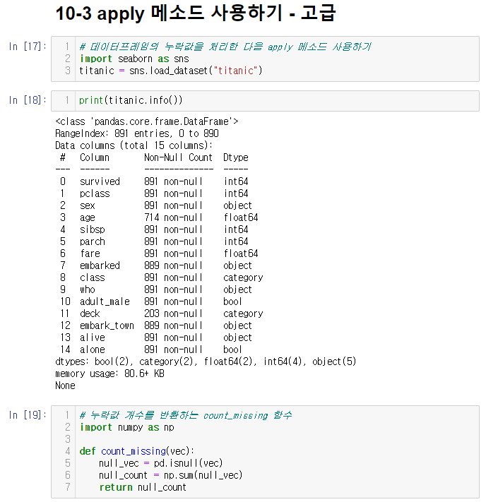This screenshot has width=486, height=502.
Task: Select the In [18] cell prompt
Action: click(28, 100)
